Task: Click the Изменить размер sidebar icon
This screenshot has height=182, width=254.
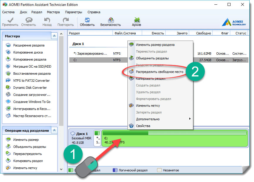Action: coord(8,139)
